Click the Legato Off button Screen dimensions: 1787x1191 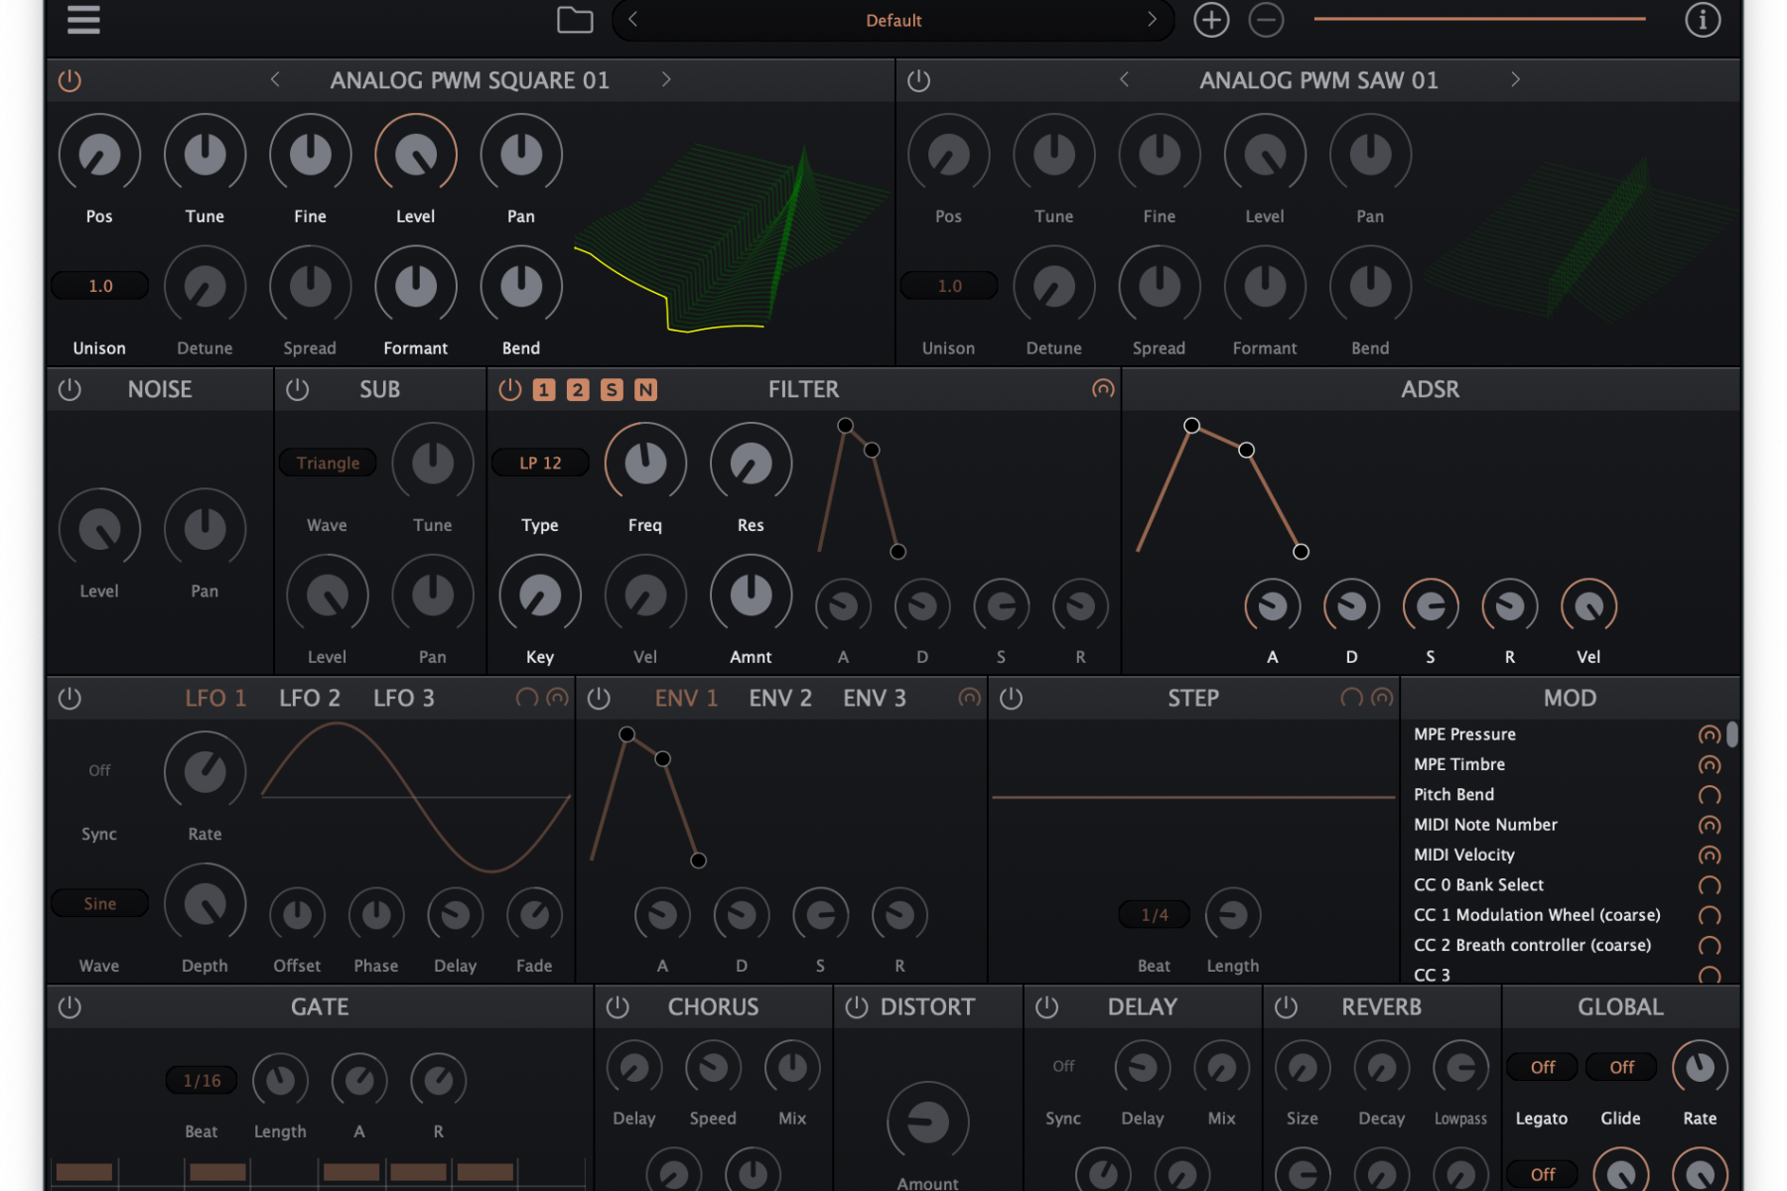[x=1542, y=1067]
